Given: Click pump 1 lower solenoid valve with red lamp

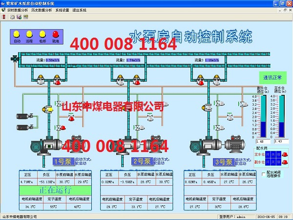Looking at the screenshot, I should point(60,128).
